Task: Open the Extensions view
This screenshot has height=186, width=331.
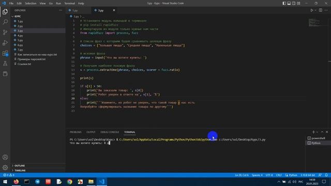Action: pyautogui.click(x=5, y=53)
